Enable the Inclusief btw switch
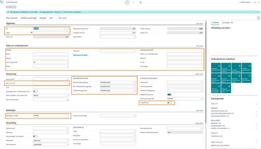The height and width of the screenshot is (149, 261). pos(170,103)
